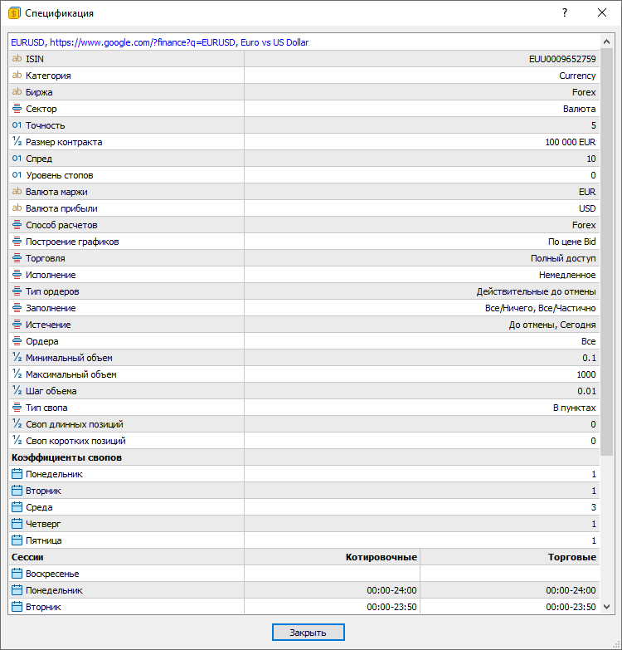
Task: Click the contract size 100 000 EUR
Action: [571, 142]
